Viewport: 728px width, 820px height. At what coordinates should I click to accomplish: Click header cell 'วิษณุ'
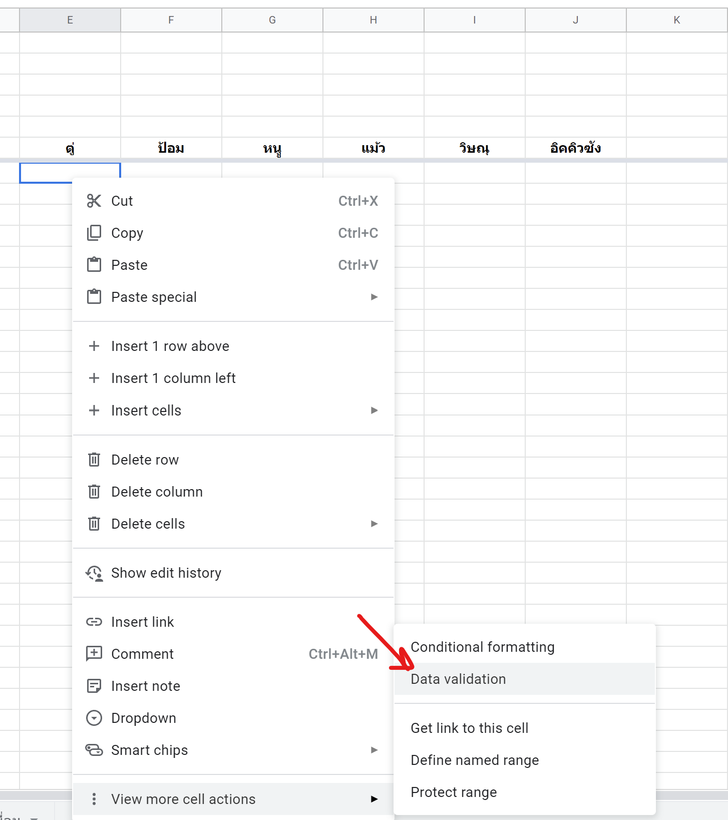(475, 148)
